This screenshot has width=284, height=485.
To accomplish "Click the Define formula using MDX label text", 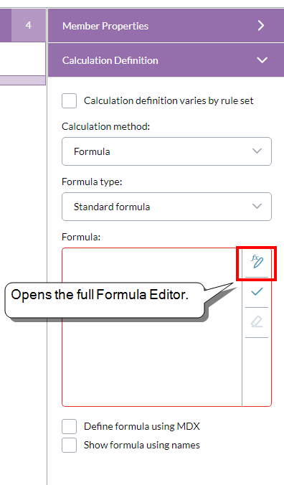I will 142,427.
